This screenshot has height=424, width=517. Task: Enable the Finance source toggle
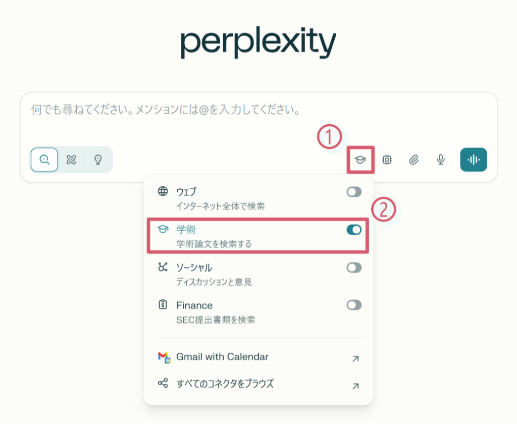(354, 305)
